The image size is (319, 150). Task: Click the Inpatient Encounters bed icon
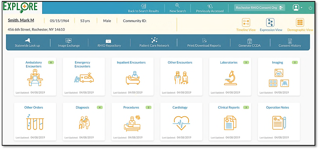(133, 78)
